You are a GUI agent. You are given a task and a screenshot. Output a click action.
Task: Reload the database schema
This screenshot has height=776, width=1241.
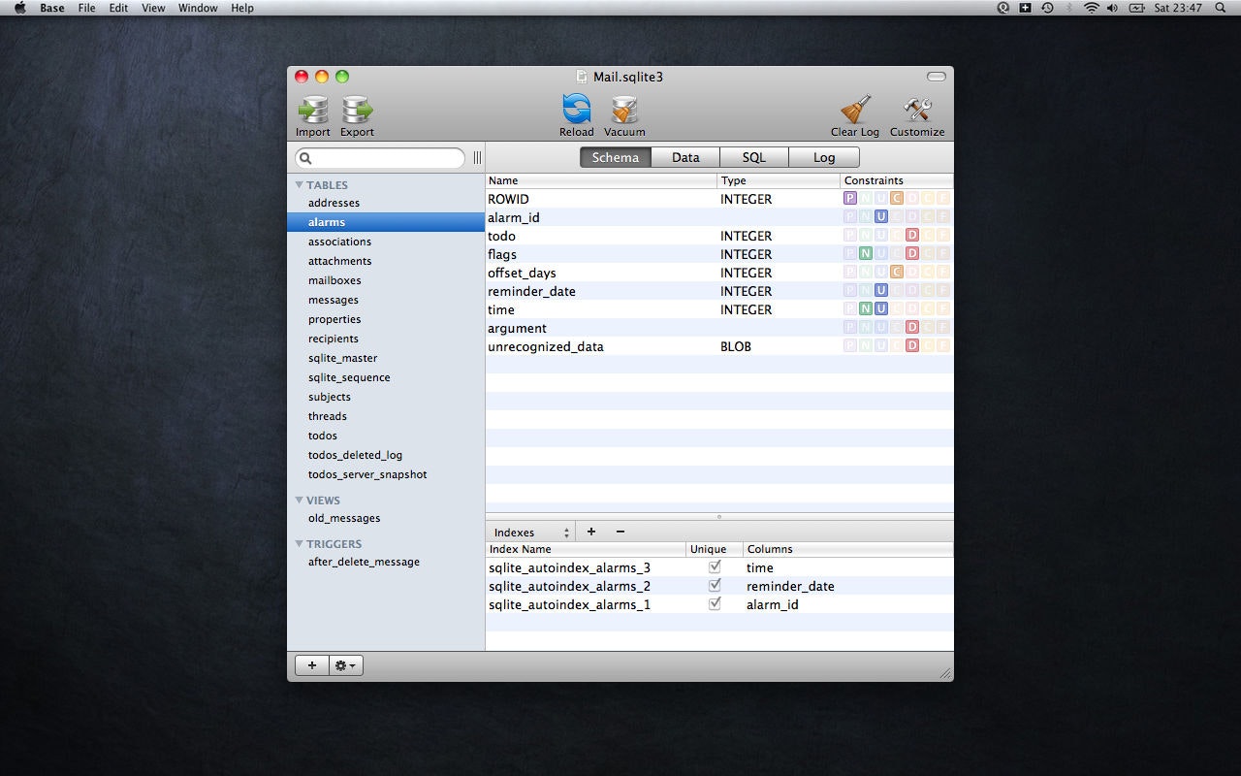[576, 110]
